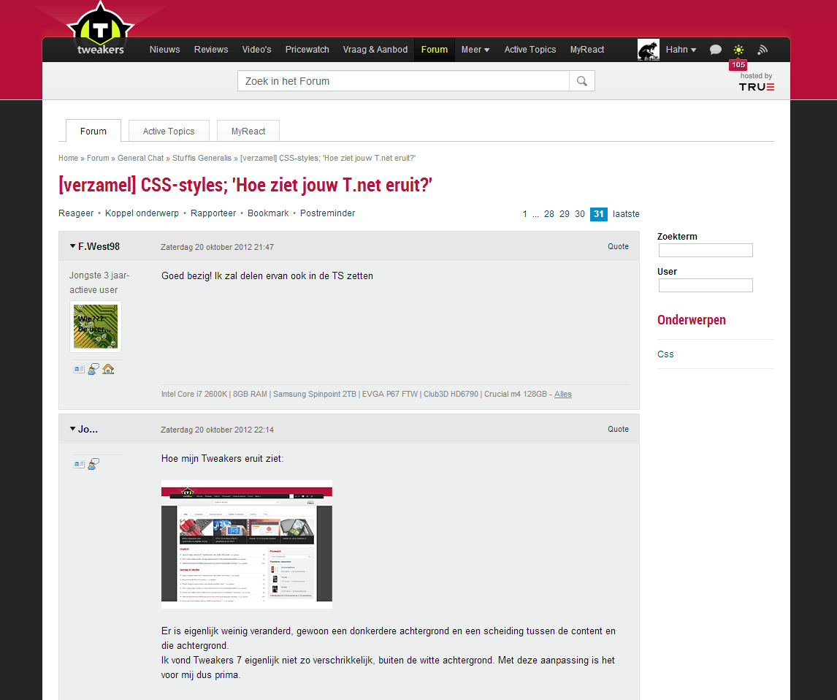
Task: Open Reviews in the navigation bar
Action: (211, 50)
